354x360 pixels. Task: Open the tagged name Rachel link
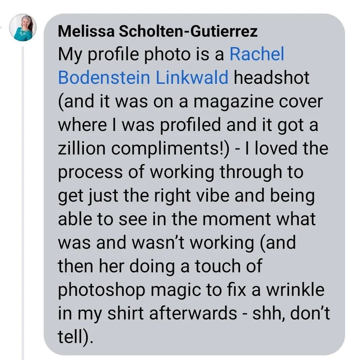pyautogui.click(x=257, y=54)
